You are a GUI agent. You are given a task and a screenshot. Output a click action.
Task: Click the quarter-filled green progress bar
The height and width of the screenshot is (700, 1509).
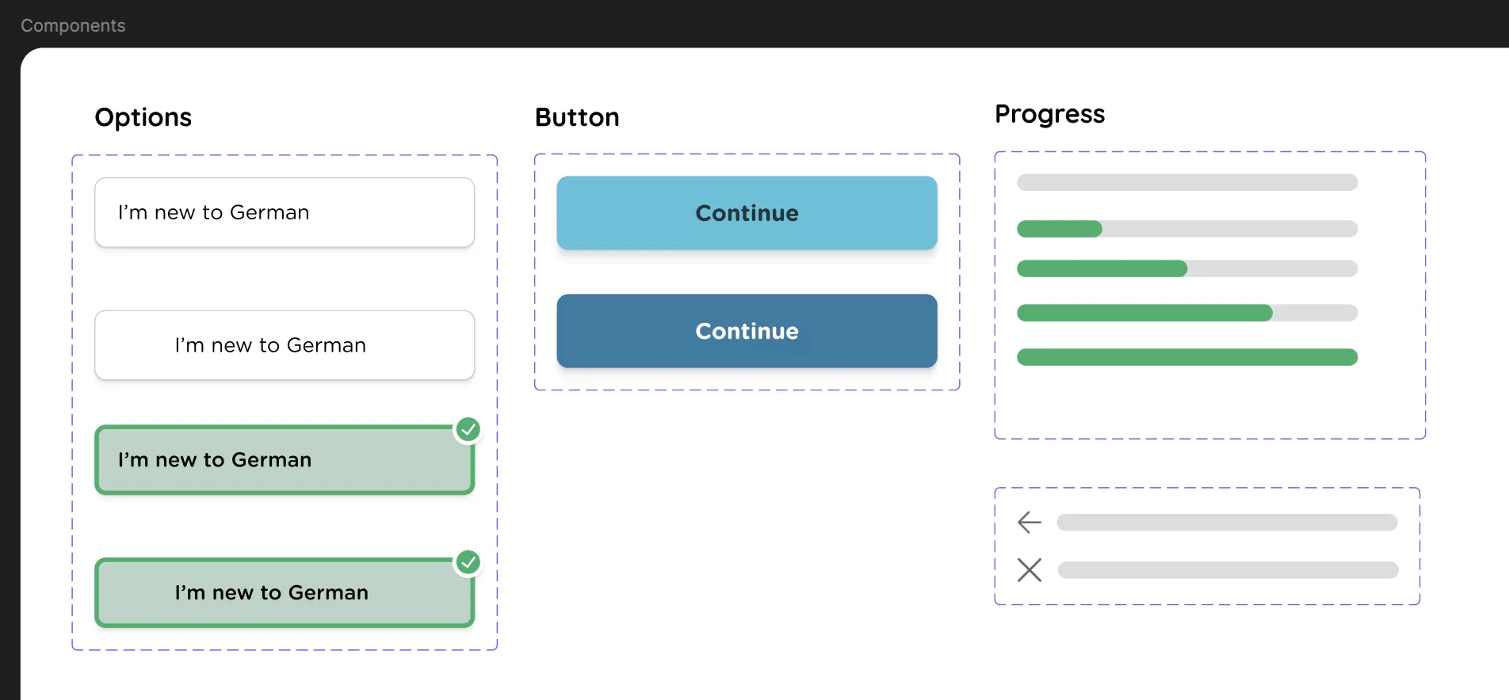pyautogui.click(x=1059, y=229)
